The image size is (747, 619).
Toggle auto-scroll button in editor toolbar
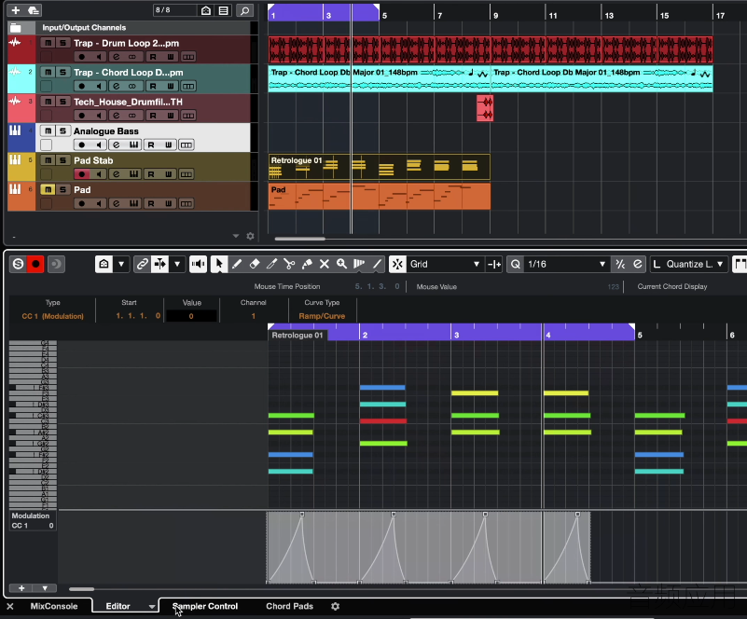point(160,264)
